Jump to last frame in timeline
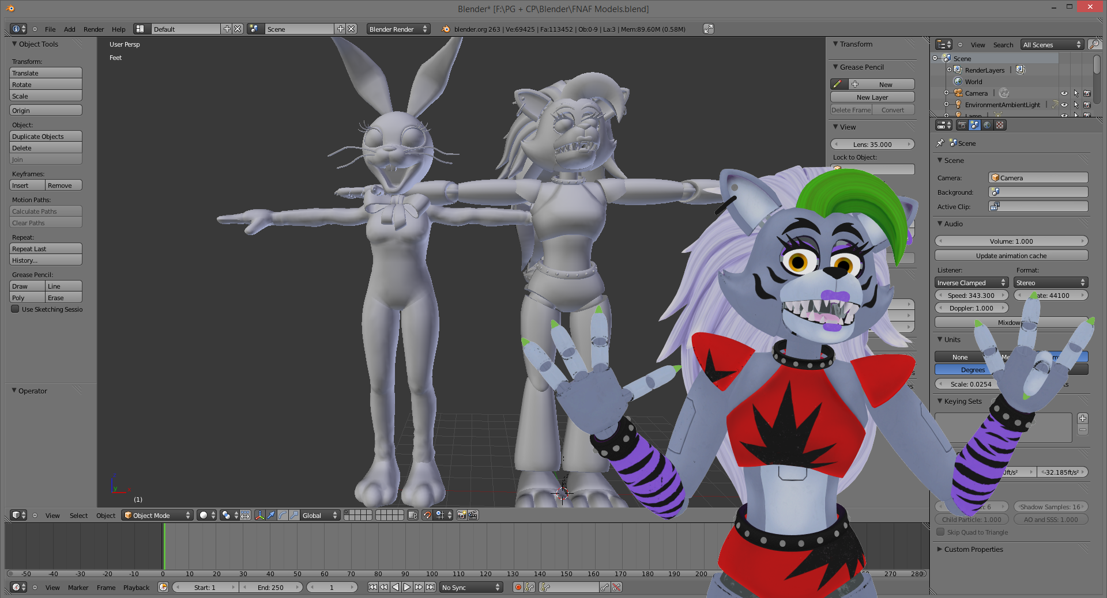Viewport: 1107px width, 598px height. (430, 587)
